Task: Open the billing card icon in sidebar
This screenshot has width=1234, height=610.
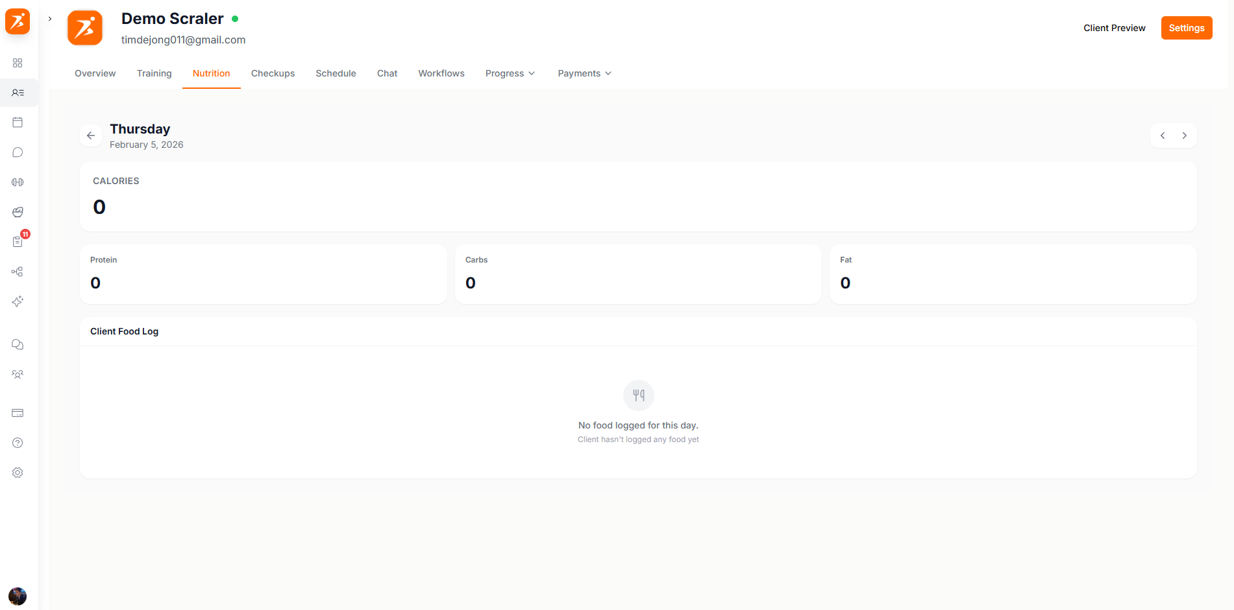Action: 18,413
